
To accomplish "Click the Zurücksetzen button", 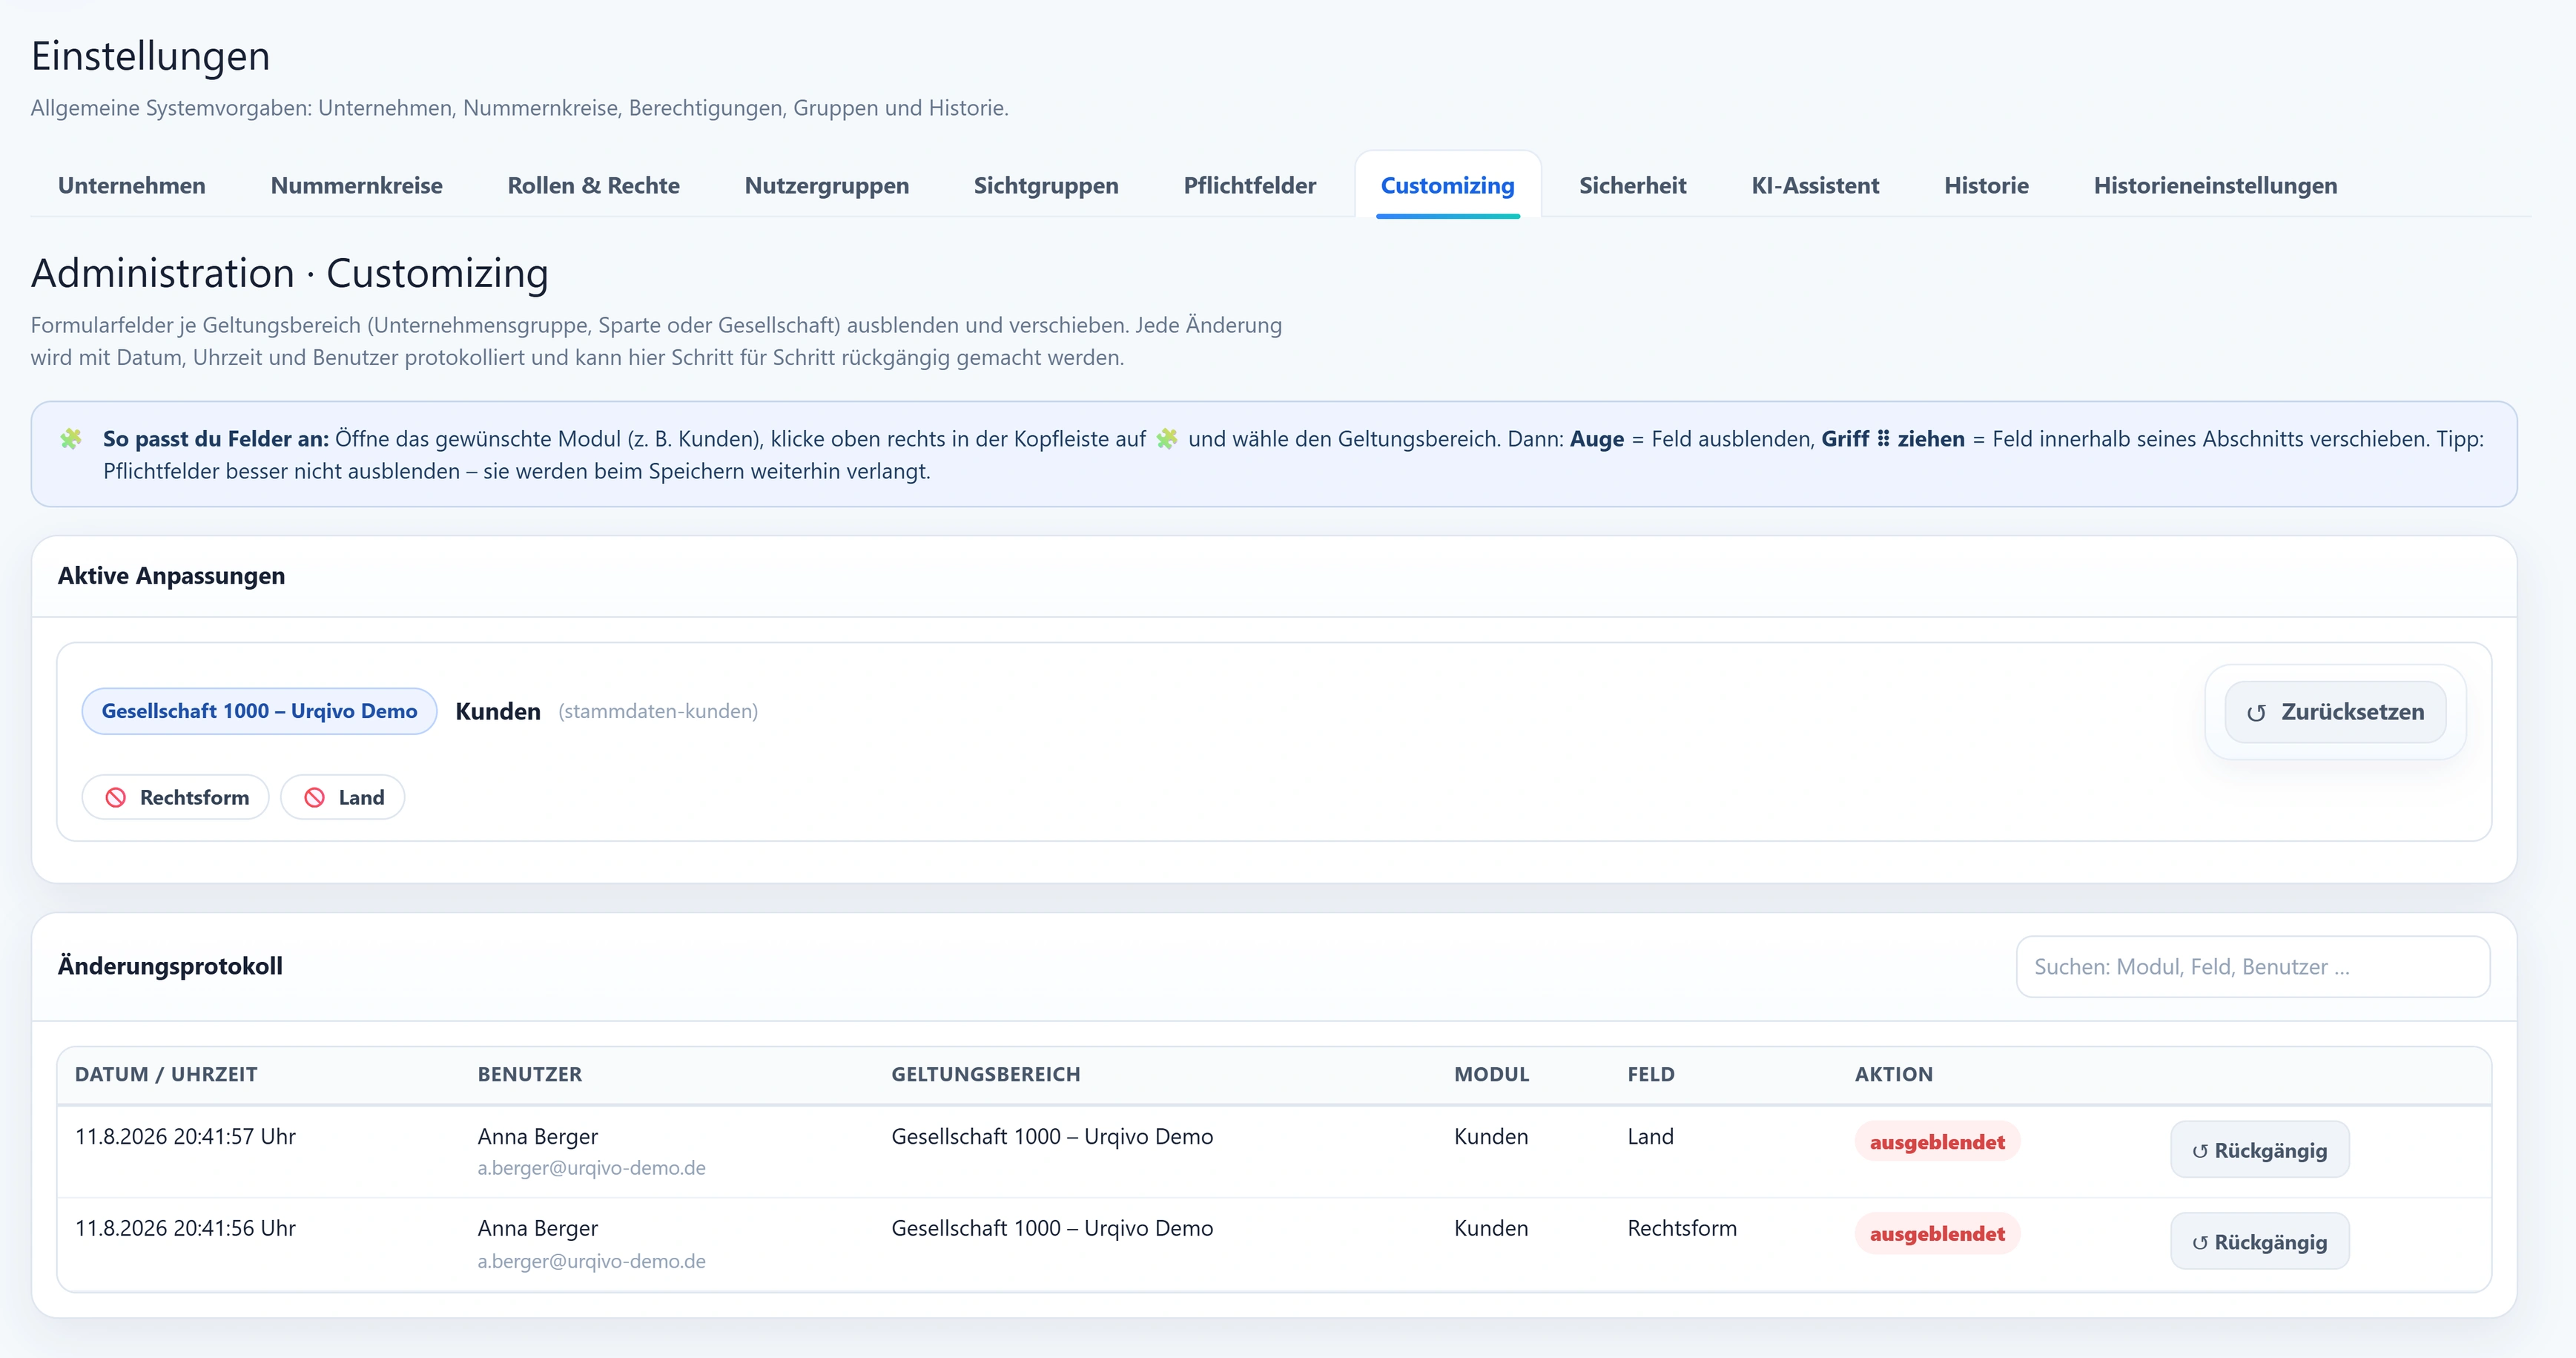I will (x=2335, y=712).
